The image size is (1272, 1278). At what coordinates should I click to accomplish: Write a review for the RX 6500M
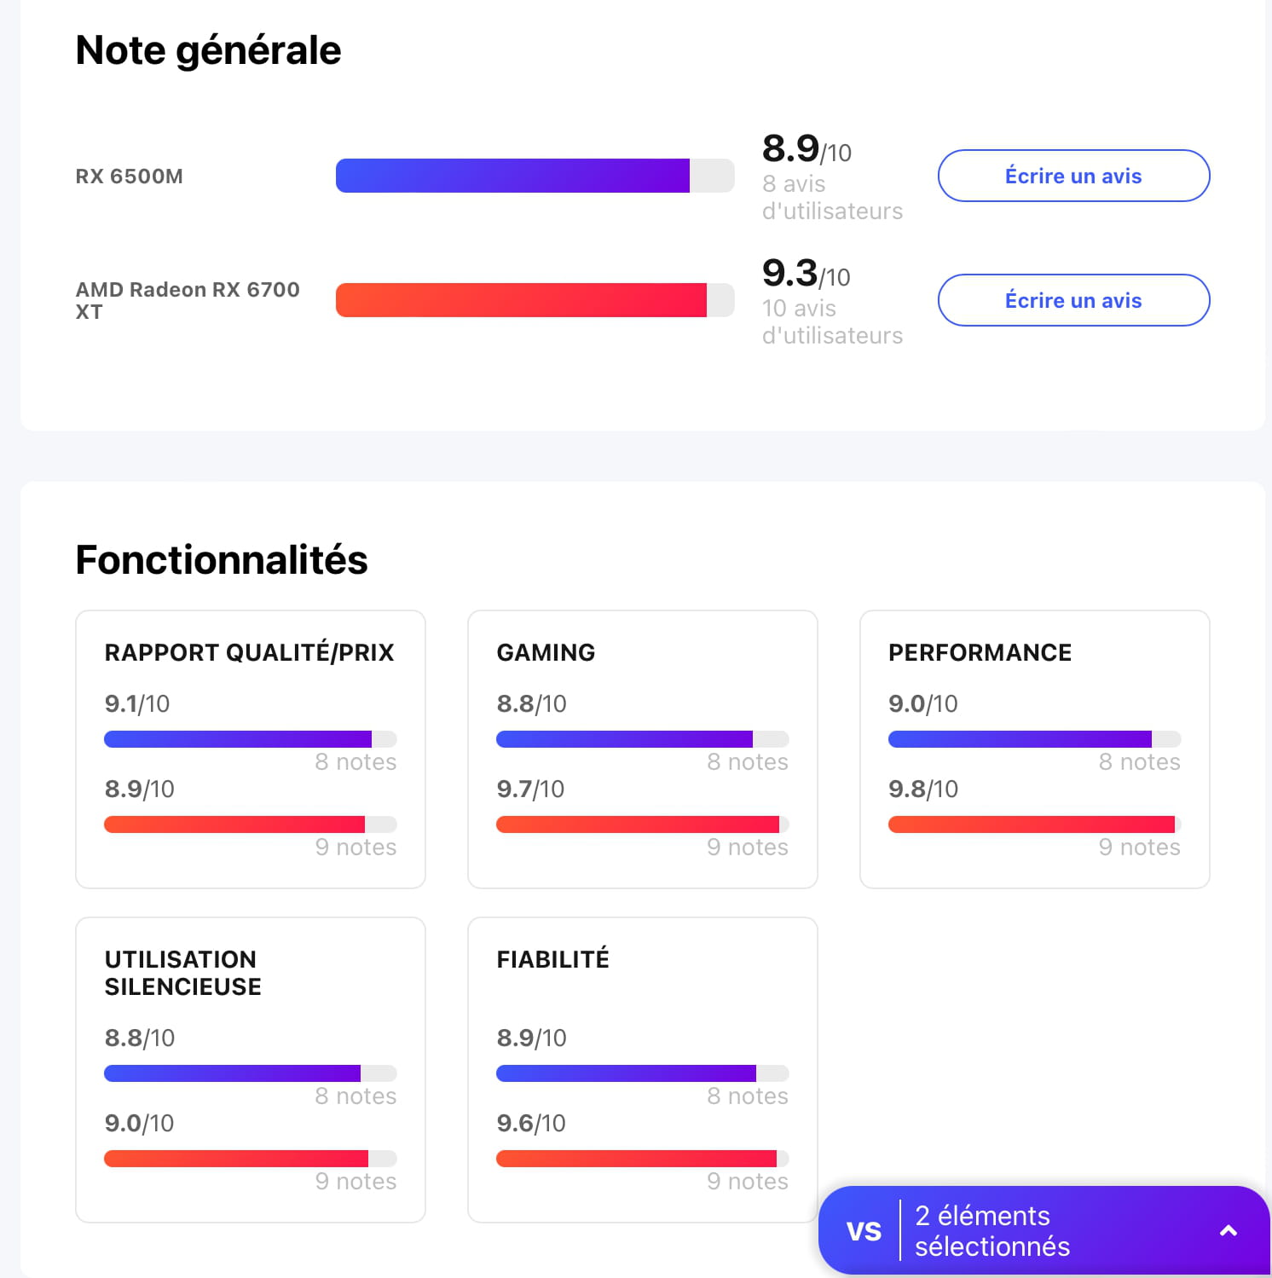(1073, 176)
